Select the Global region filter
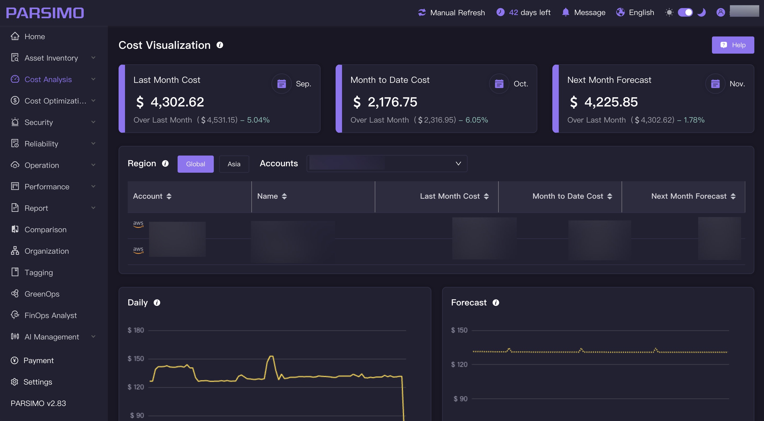This screenshot has height=421, width=764. coord(196,164)
